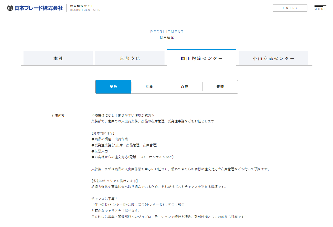Open the 小山商品センター tab
The width and height of the screenshot is (333, 227).
click(x=273, y=58)
